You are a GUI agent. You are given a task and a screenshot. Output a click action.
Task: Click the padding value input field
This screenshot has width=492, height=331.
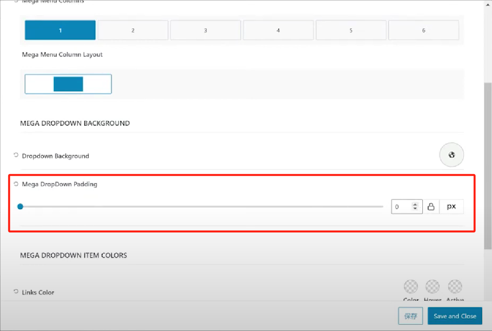tap(402, 207)
